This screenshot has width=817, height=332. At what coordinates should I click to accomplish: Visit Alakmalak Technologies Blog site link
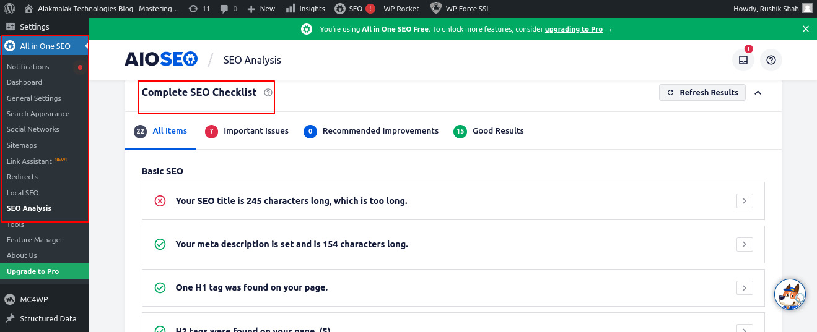coord(102,9)
